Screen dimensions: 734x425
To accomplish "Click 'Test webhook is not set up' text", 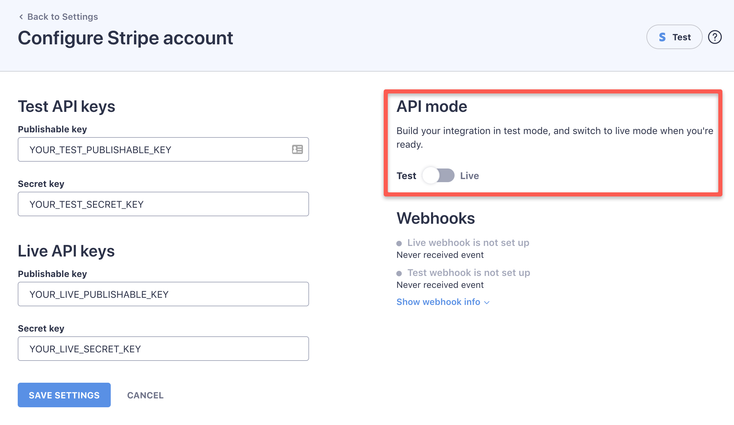I will (469, 273).
